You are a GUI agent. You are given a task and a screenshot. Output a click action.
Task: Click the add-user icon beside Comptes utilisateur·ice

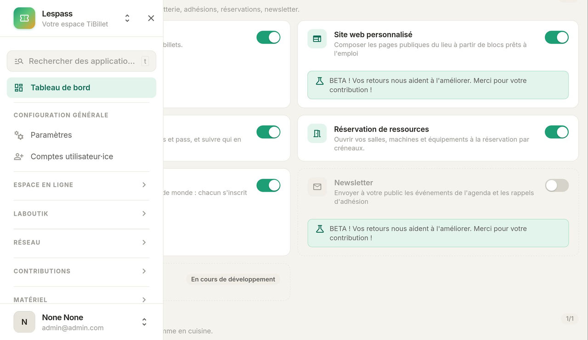pos(19,156)
